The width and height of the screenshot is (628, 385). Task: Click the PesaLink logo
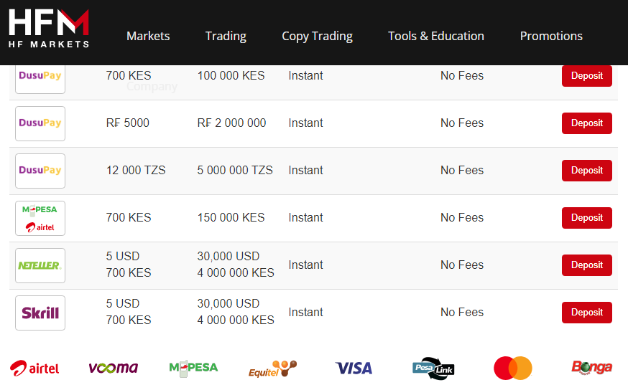[433, 368]
